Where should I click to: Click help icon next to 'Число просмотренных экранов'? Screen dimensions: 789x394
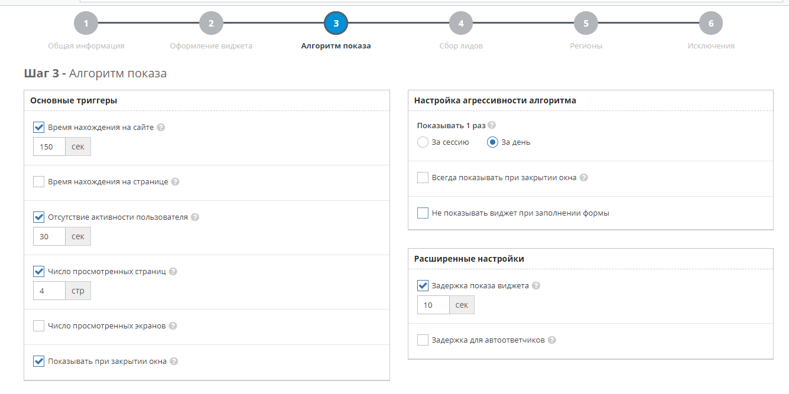(173, 326)
